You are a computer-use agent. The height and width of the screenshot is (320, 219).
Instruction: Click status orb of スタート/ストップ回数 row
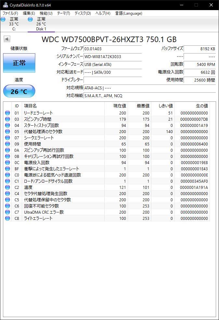[x=7, y=125]
